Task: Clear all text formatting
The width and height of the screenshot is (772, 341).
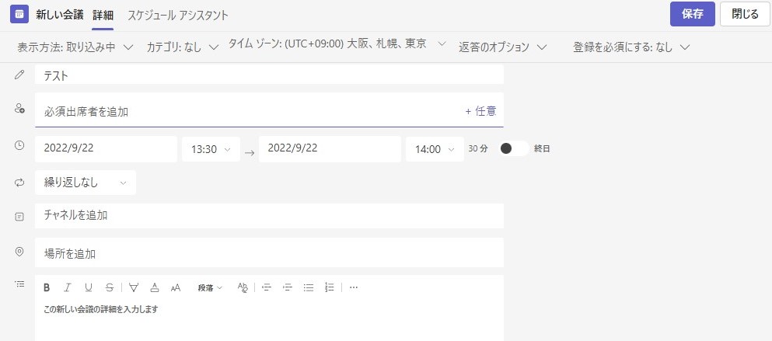Action: click(243, 288)
